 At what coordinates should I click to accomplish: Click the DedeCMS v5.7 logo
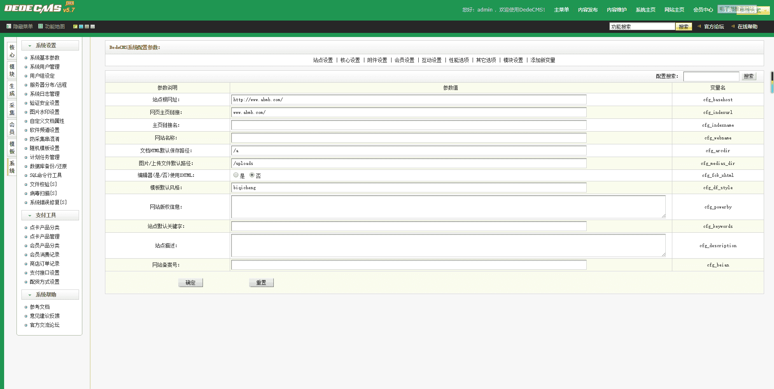tap(40, 8)
